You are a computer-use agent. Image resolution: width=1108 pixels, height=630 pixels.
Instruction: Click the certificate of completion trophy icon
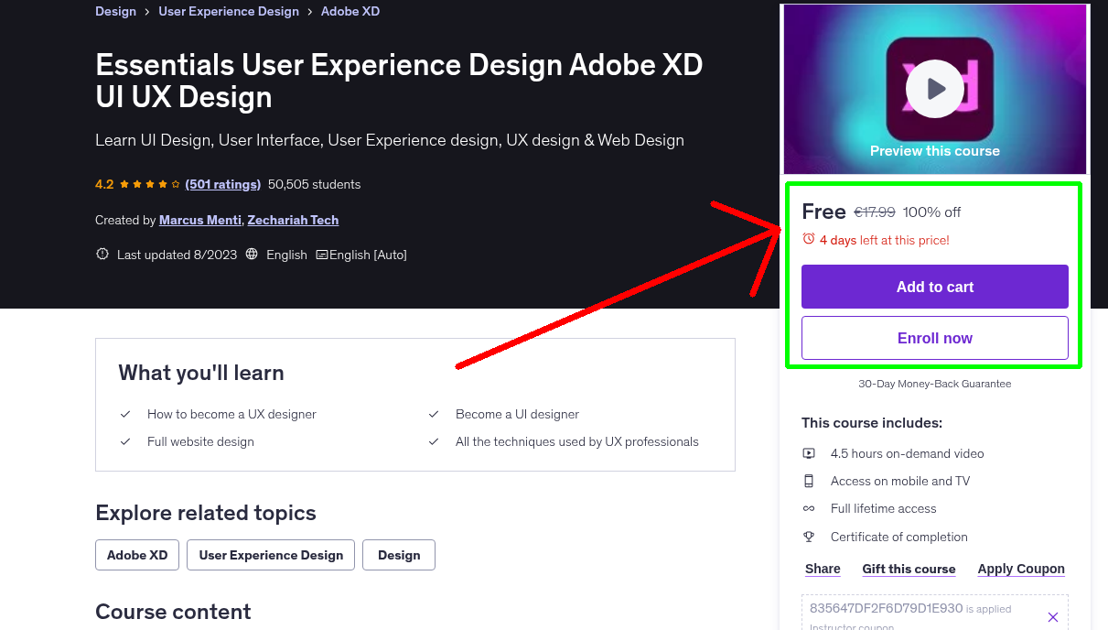tap(809, 537)
